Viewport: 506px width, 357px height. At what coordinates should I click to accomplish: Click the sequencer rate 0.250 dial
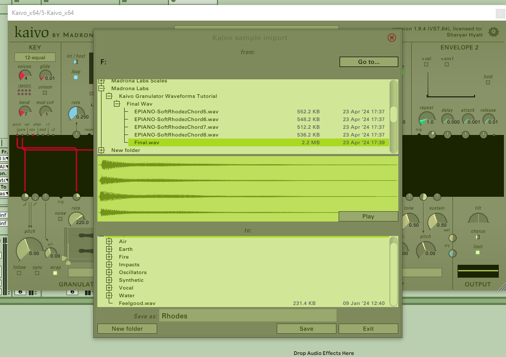(x=76, y=113)
